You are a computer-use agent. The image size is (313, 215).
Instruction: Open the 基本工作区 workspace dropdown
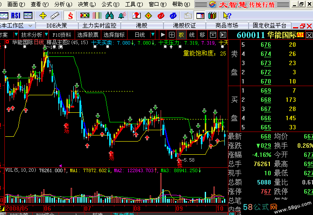31,26
